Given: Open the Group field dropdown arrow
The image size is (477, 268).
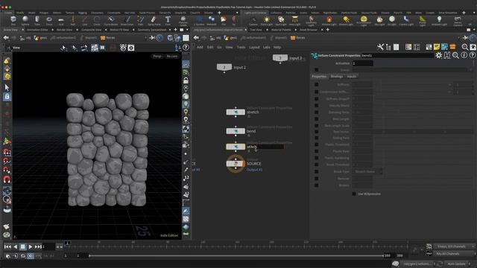Looking at the screenshot, I should tap(470, 70).
